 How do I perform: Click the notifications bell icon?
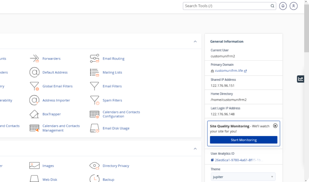coord(283,6)
